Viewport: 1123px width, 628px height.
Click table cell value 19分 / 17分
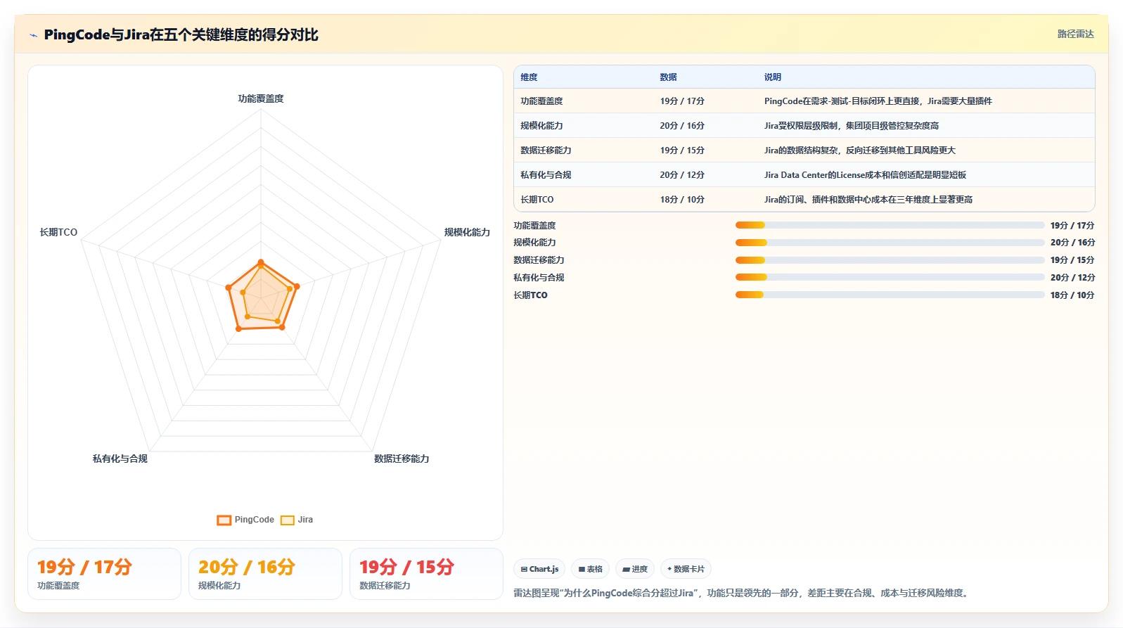682,101
